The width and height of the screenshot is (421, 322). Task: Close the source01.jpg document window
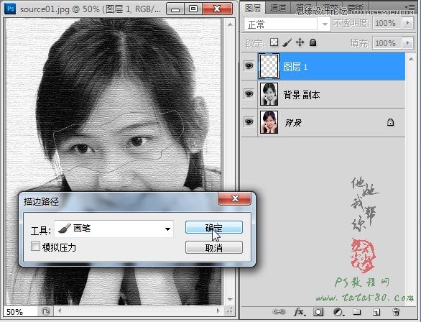point(217,9)
